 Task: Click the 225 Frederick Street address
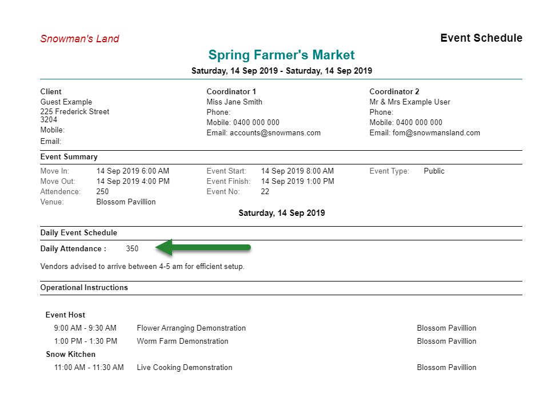click(75, 111)
